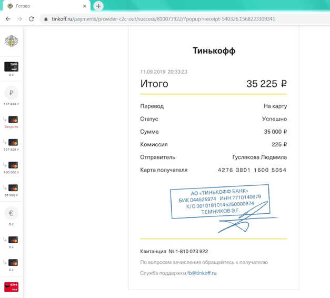Click the По вопросам зачисления note
Image resolution: width=330 pixels, height=298 pixels.
click(204, 262)
